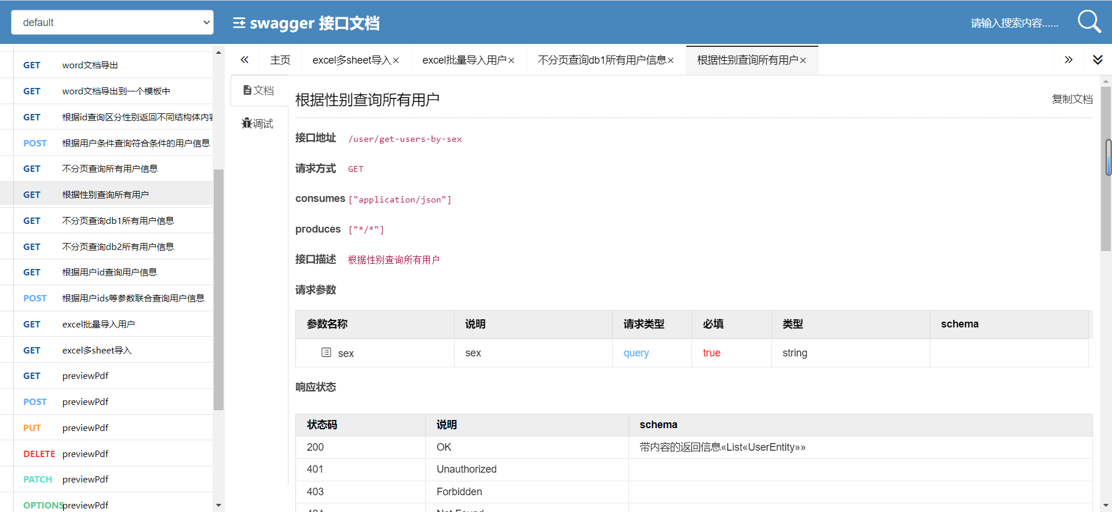
Task: Open GET 不分页查询db1所有用户信息 sidebar entry
Action: pyautogui.click(x=107, y=220)
